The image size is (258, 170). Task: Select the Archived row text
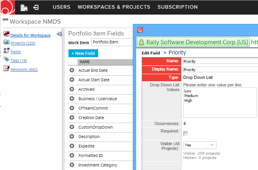(86, 89)
